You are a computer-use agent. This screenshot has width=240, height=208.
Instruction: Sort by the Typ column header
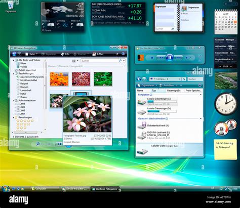pos(158,91)
